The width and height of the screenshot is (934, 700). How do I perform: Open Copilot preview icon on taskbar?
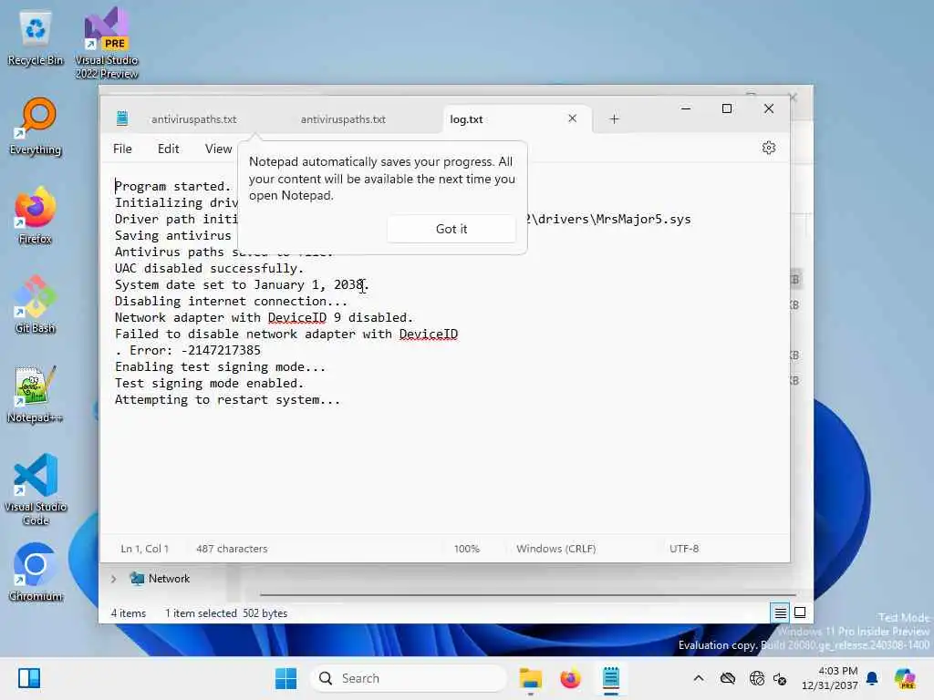tap(904, 678)
